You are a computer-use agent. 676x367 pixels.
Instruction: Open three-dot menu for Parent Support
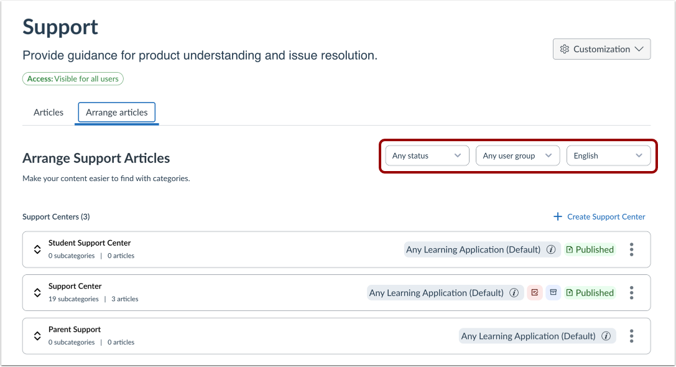(631, 336)
